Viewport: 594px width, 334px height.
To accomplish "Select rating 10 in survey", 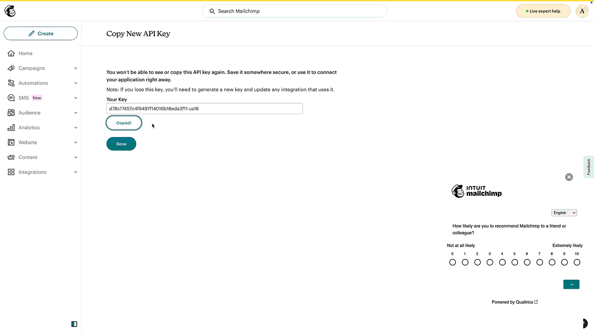I will coord(577,262).
